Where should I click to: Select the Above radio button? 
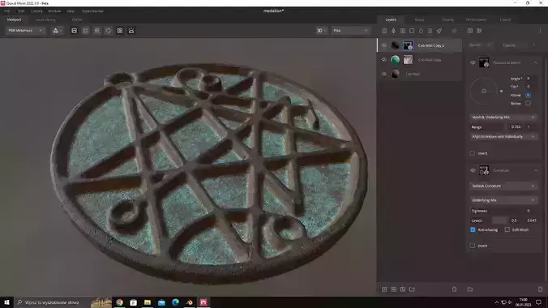click(x=528, y=95)
